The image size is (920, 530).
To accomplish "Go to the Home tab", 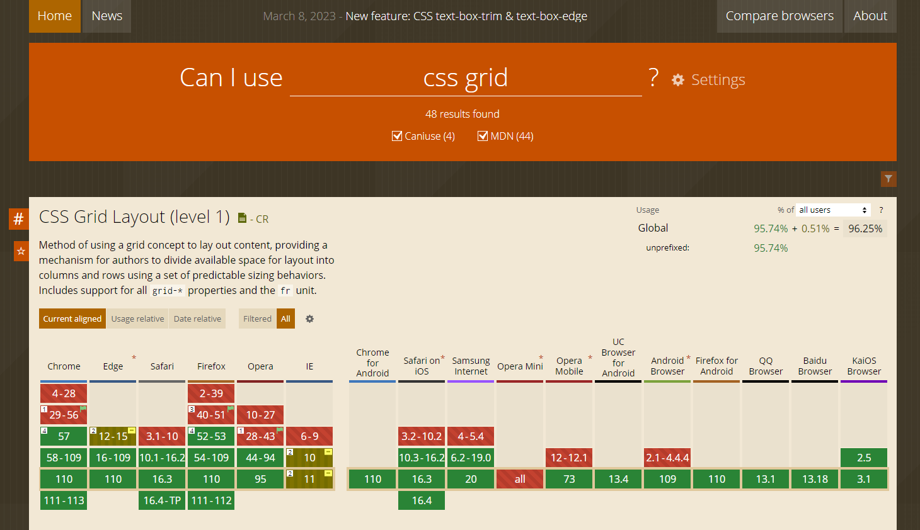I will 55,16.
